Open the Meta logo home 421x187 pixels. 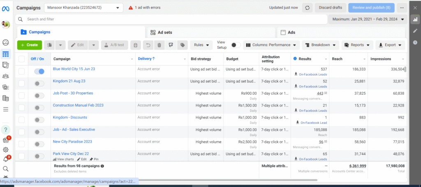point(6,9)
